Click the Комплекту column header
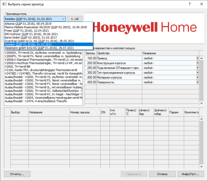 point(191,112)
